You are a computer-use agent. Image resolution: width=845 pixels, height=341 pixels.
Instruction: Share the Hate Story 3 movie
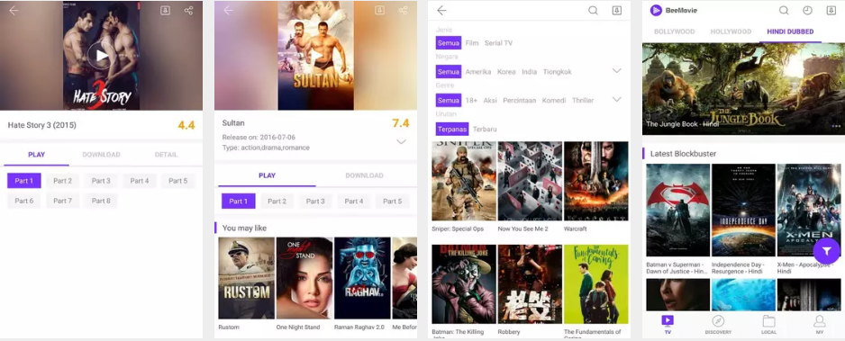188,11
